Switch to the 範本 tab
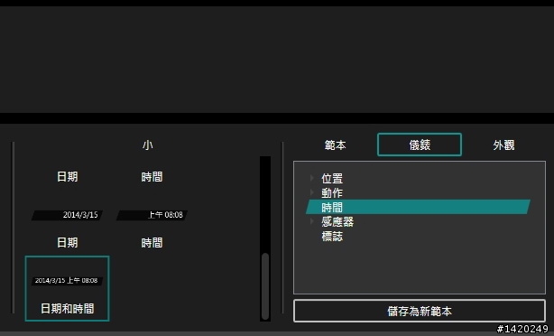Image resolution: width=554 pixels, height=336 pixels. point(335,145)
